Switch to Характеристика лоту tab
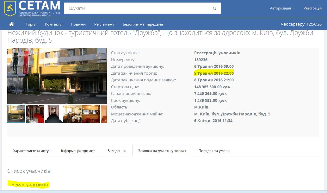 click(x=31, y=151)
